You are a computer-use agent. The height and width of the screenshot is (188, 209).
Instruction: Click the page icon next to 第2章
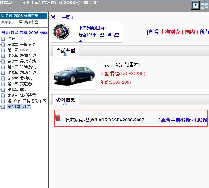tap(3, 56)
